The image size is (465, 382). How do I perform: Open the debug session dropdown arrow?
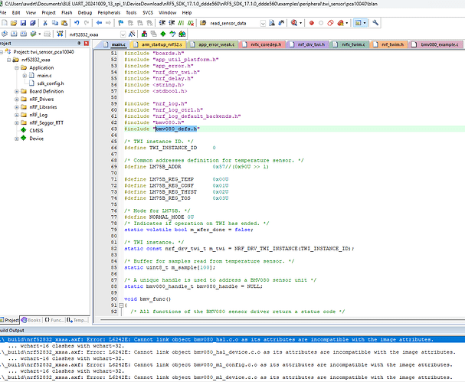(300, 23)
